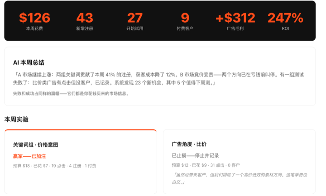Image resolution: width=326 pixels, height=196 pixels.
Task: Click the stats line 预算 $12 · 已花 $9
Action: tap(206, 165)
